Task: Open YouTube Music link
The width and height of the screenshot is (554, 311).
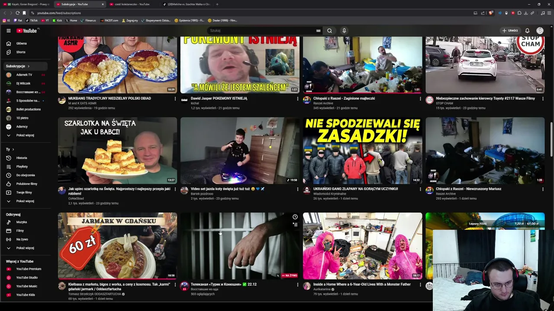Action: point(26,286)
